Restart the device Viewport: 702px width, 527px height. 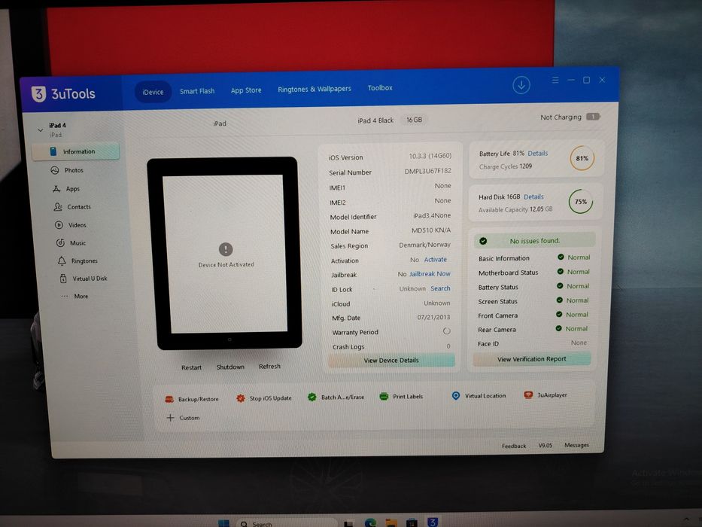point(191,367)
